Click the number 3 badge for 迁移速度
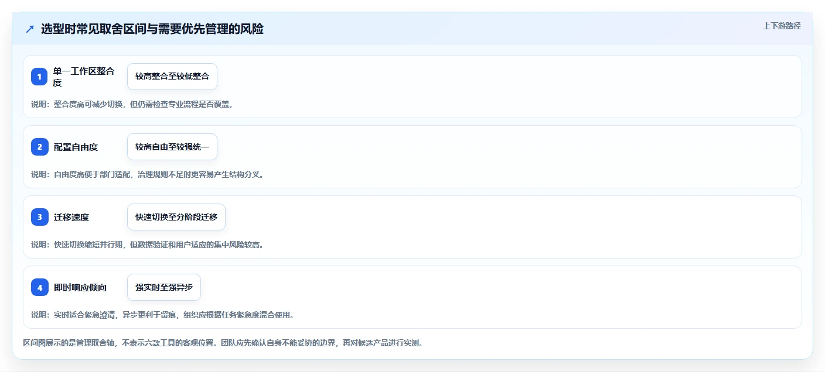Image resolution: width=825 pixels, height=372 pixels. [39, 217]
